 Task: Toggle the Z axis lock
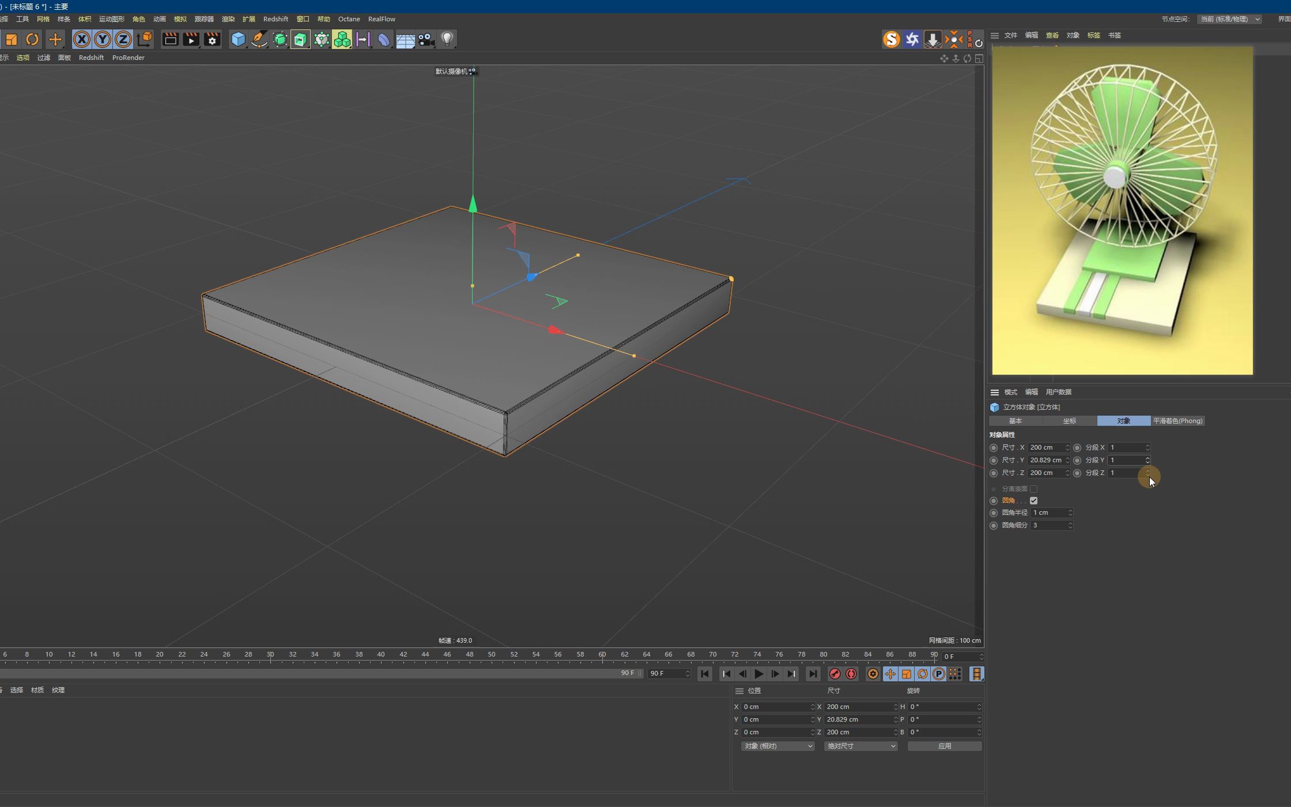123,39
